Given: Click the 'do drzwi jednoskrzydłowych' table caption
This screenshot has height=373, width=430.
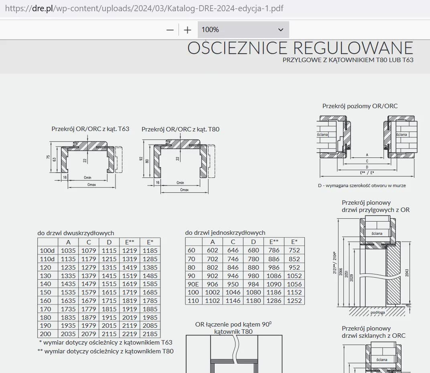Looking at the screenshot, I should 225,232.
